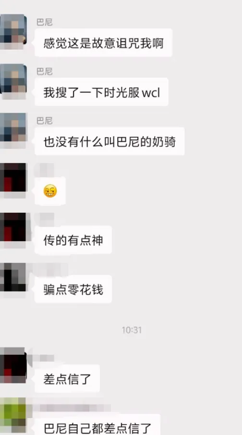
Task: Tap the 巴尼 name above 我搜了一下时光服 wcl
Action: [45, 72]
